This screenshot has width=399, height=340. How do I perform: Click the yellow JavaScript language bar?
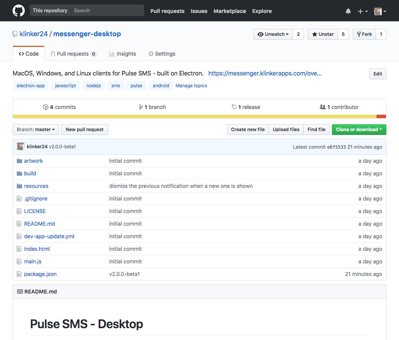click(195, 117)
